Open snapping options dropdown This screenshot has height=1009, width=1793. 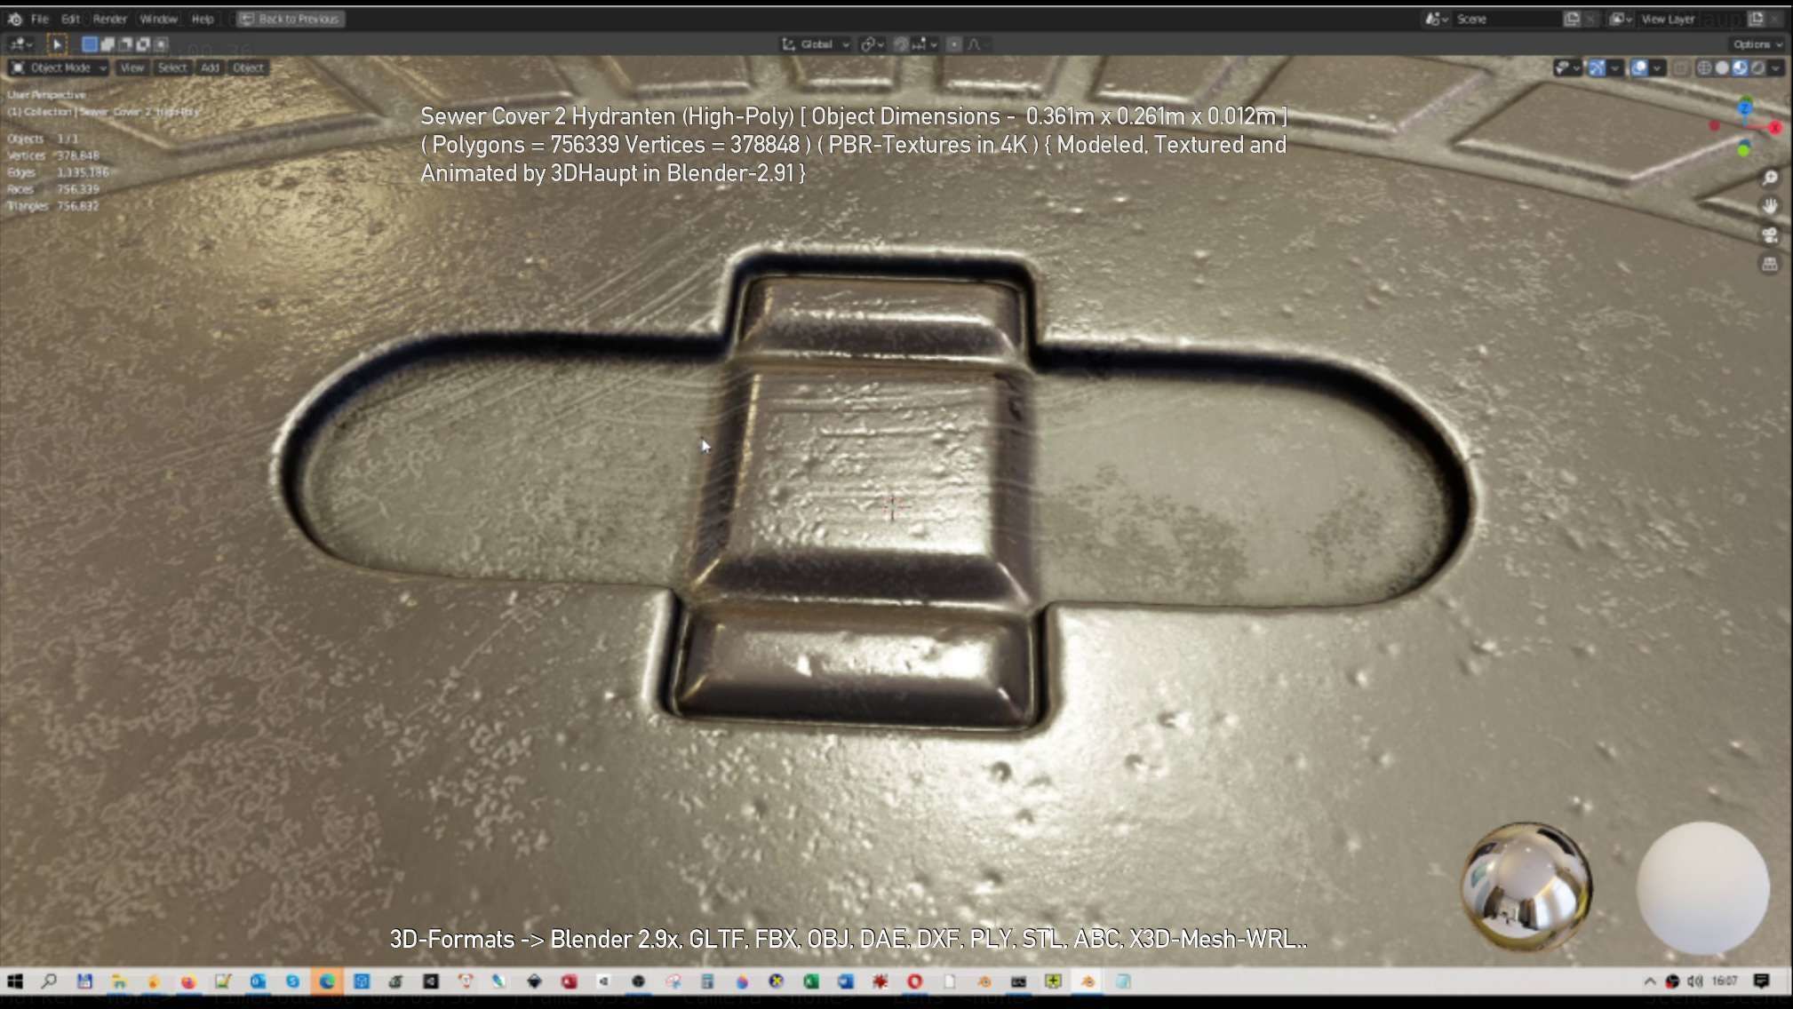(x=925, y=44)
